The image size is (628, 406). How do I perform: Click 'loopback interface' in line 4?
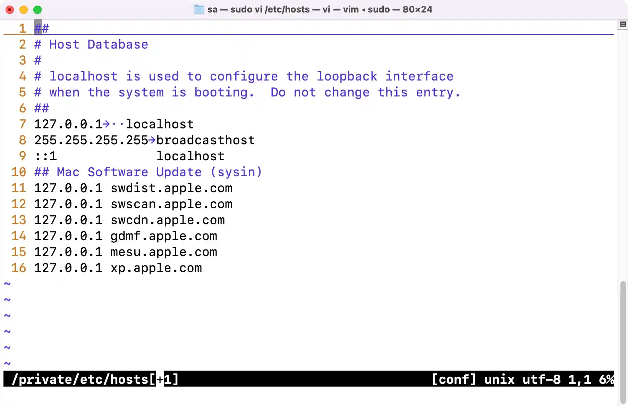click(385, 76)
